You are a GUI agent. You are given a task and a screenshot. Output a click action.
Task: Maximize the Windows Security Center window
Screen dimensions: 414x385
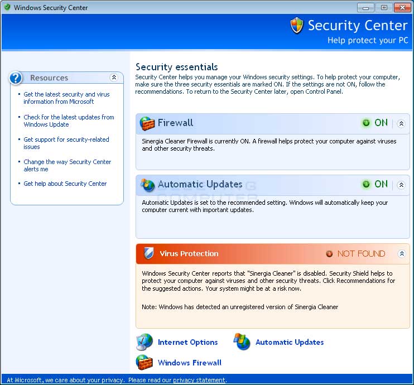[384, 7]
